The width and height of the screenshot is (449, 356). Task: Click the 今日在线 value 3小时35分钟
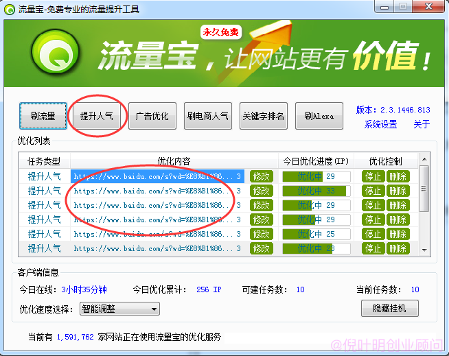click(x=84, y=289)
